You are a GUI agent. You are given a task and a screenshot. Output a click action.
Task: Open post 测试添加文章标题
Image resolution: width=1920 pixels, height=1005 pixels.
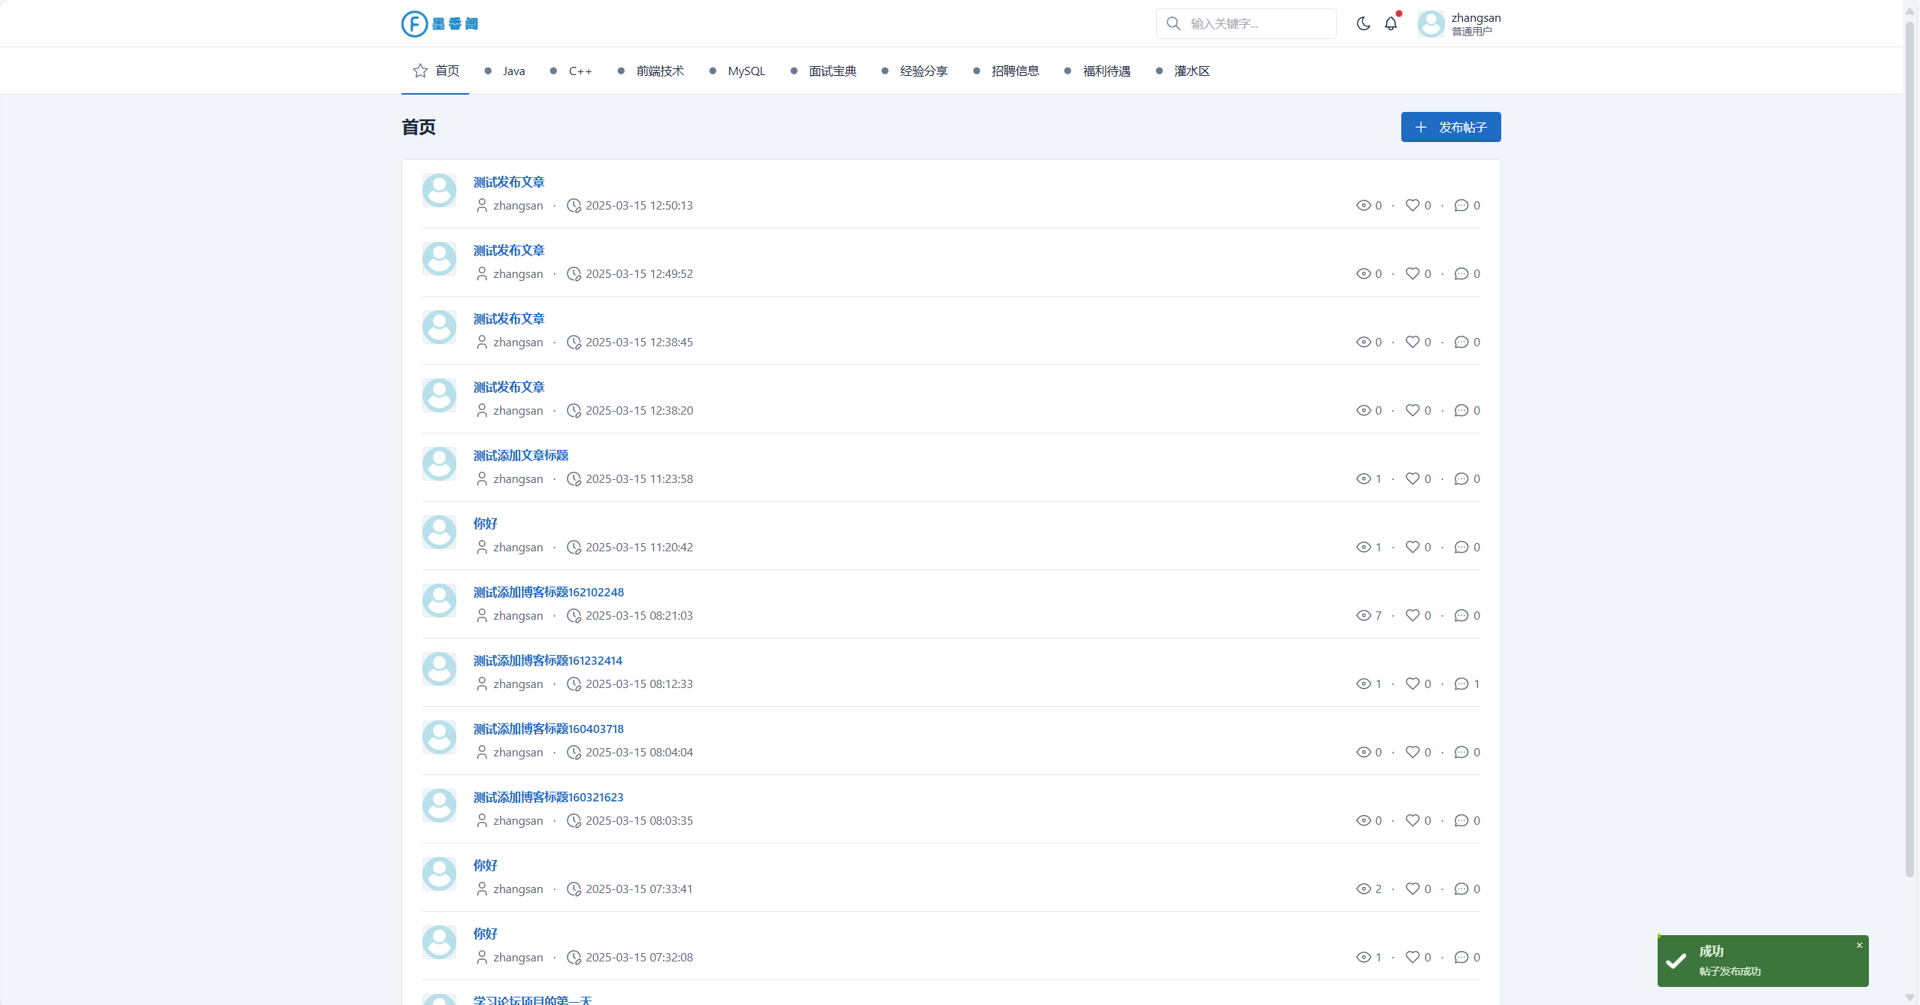coord(520,455)
